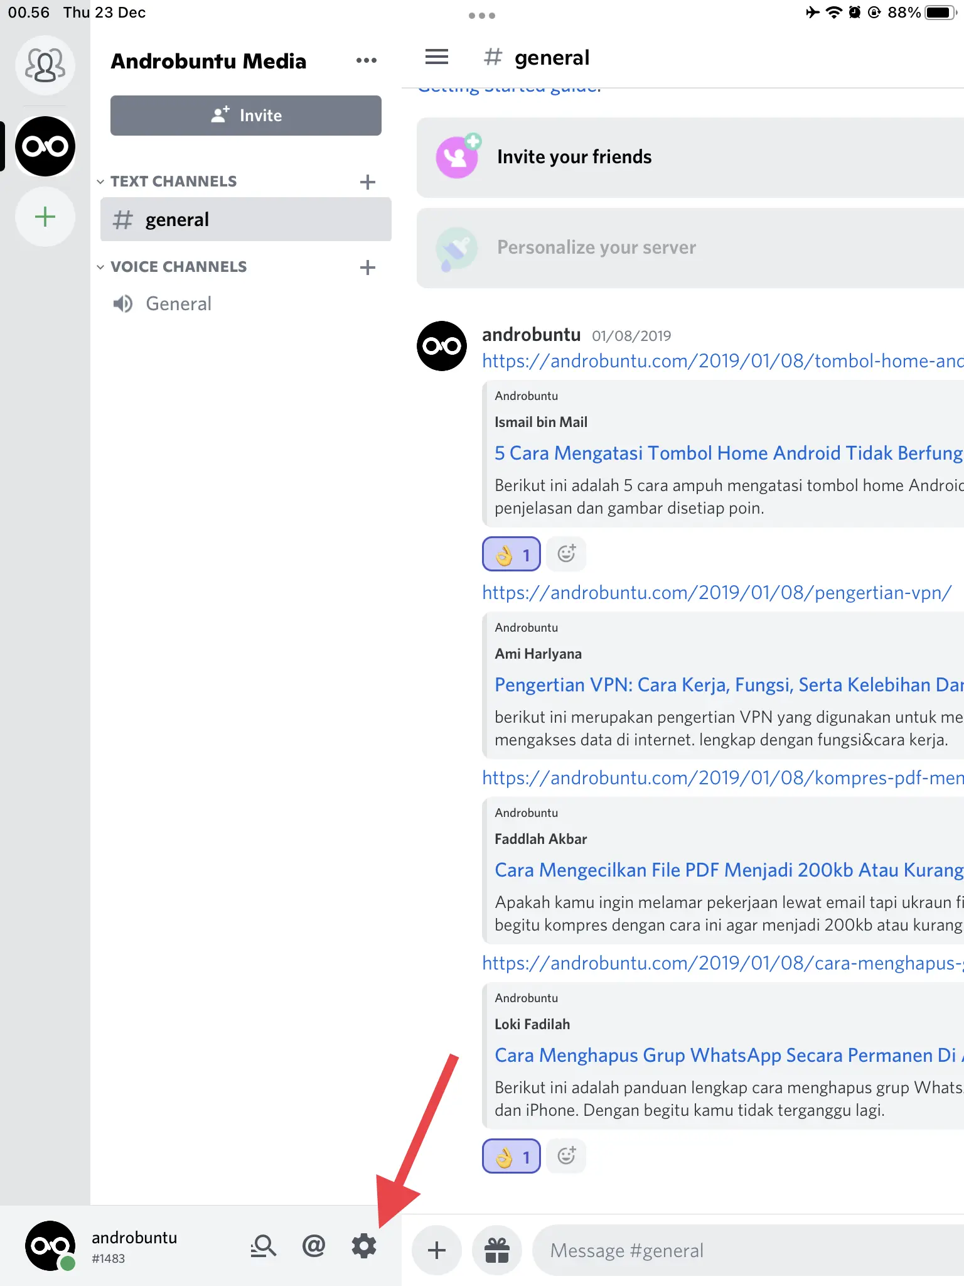Click the # general channel header title

point(537,58)
